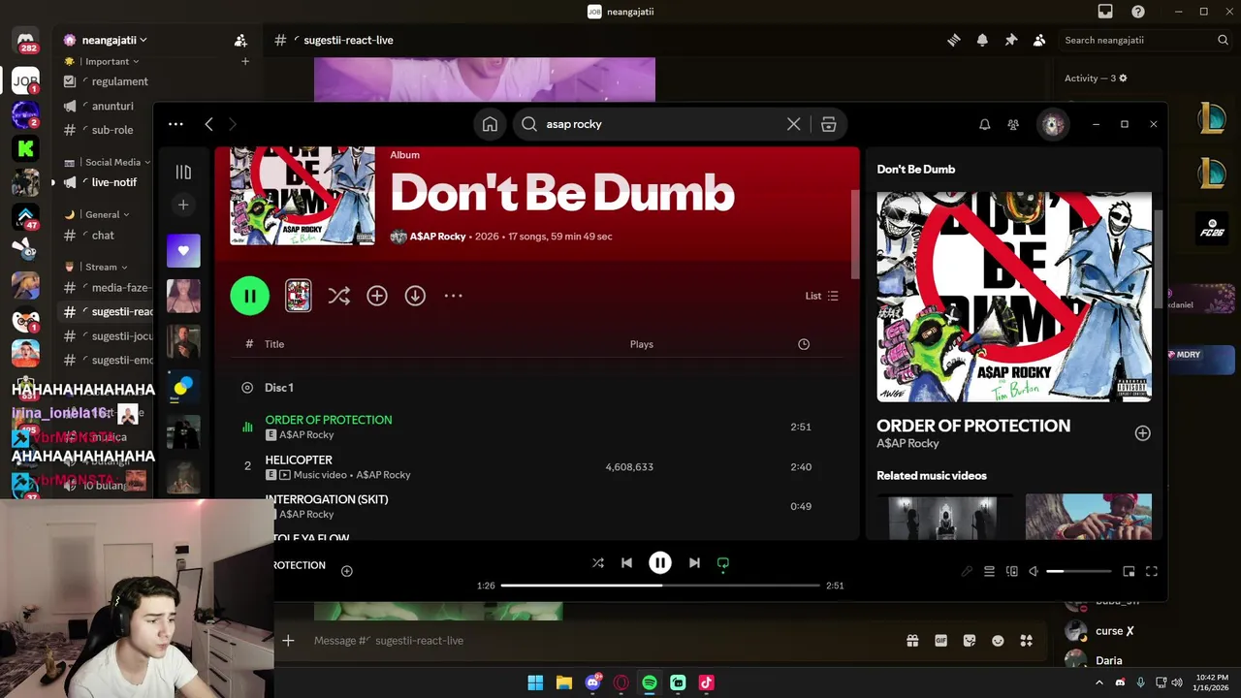Open the Windows Start menu
The height and width of the screenshot is (698, 1241).
[535, 682]
